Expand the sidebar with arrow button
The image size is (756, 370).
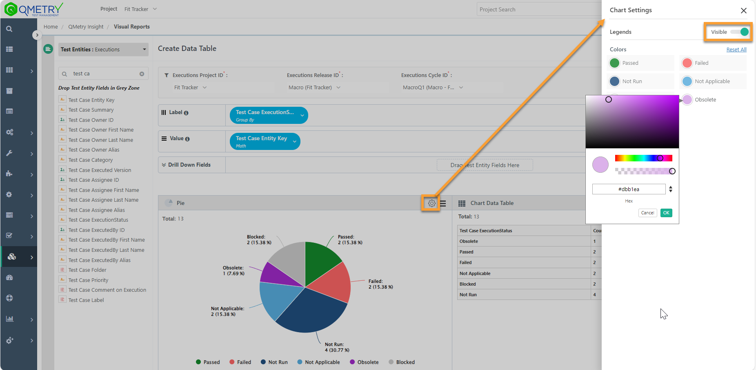coord(37,35)
